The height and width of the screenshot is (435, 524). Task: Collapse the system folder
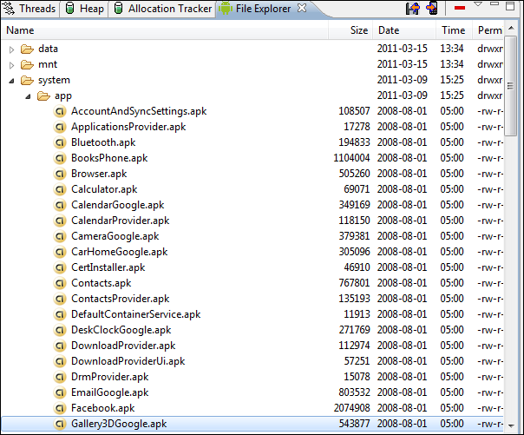11,81
